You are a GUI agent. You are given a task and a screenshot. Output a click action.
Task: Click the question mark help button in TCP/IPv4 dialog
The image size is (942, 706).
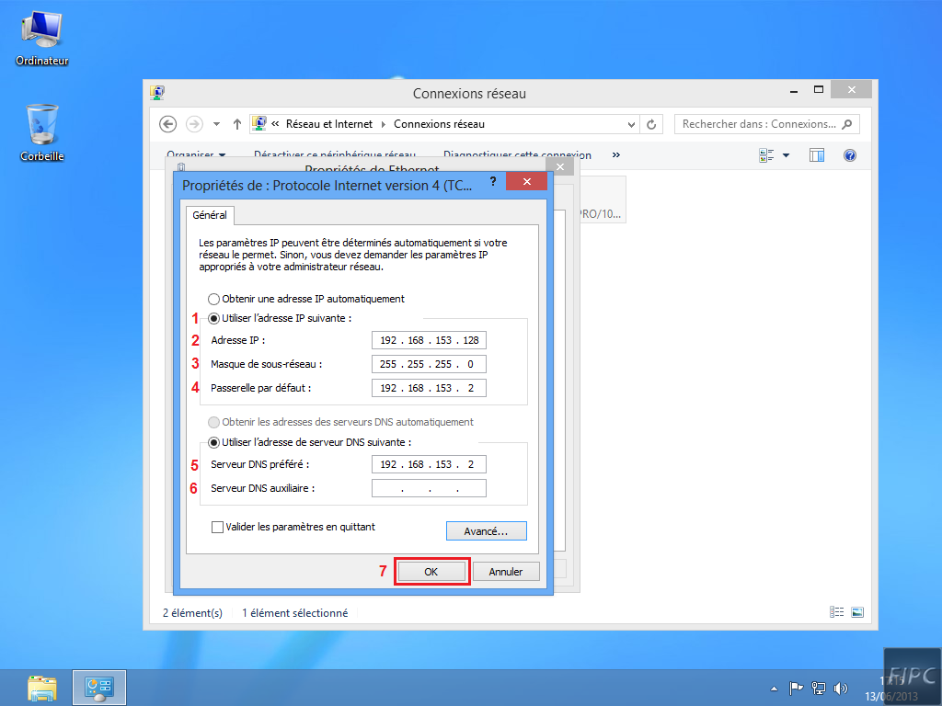493,181
